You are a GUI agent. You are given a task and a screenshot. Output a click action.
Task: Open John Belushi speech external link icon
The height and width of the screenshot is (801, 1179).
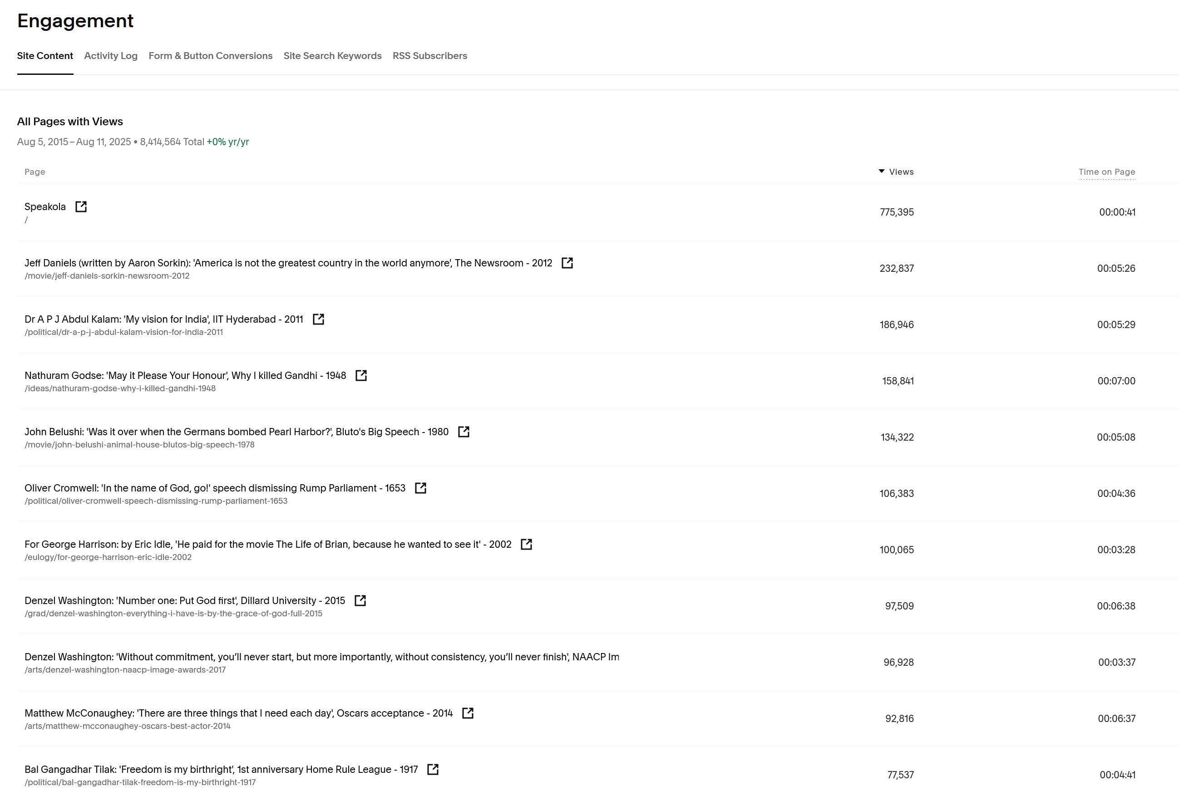[x=463, y=432]
